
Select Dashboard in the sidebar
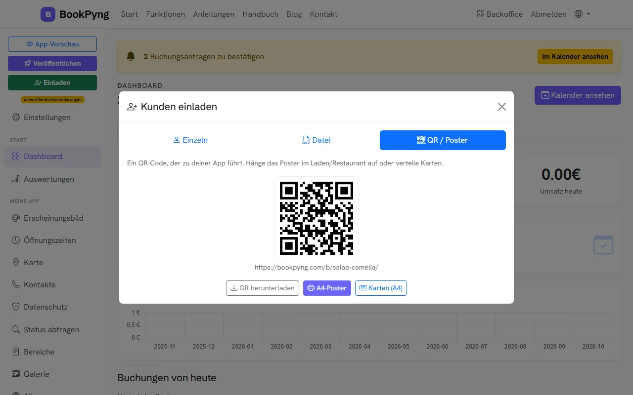(x=52, y=157)
